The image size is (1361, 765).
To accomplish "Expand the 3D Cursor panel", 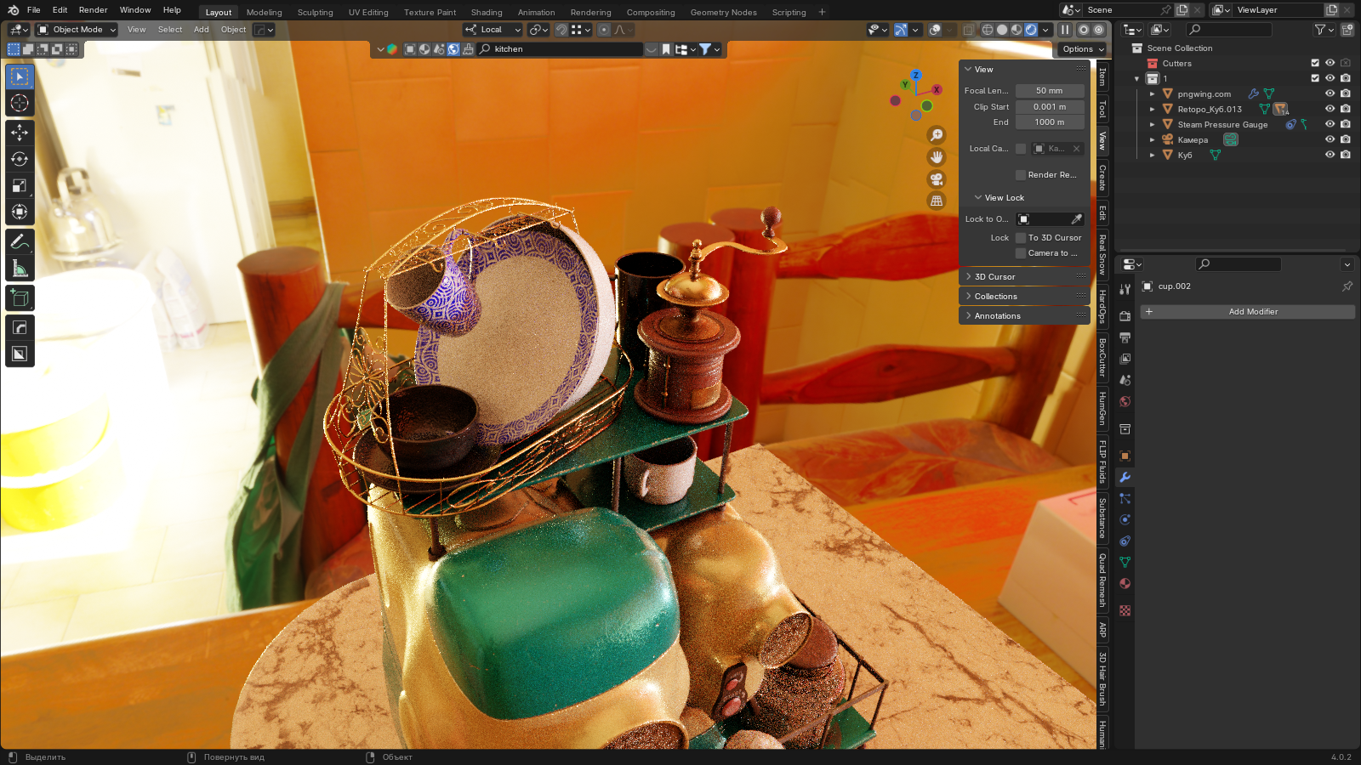I will coord(994,277).
